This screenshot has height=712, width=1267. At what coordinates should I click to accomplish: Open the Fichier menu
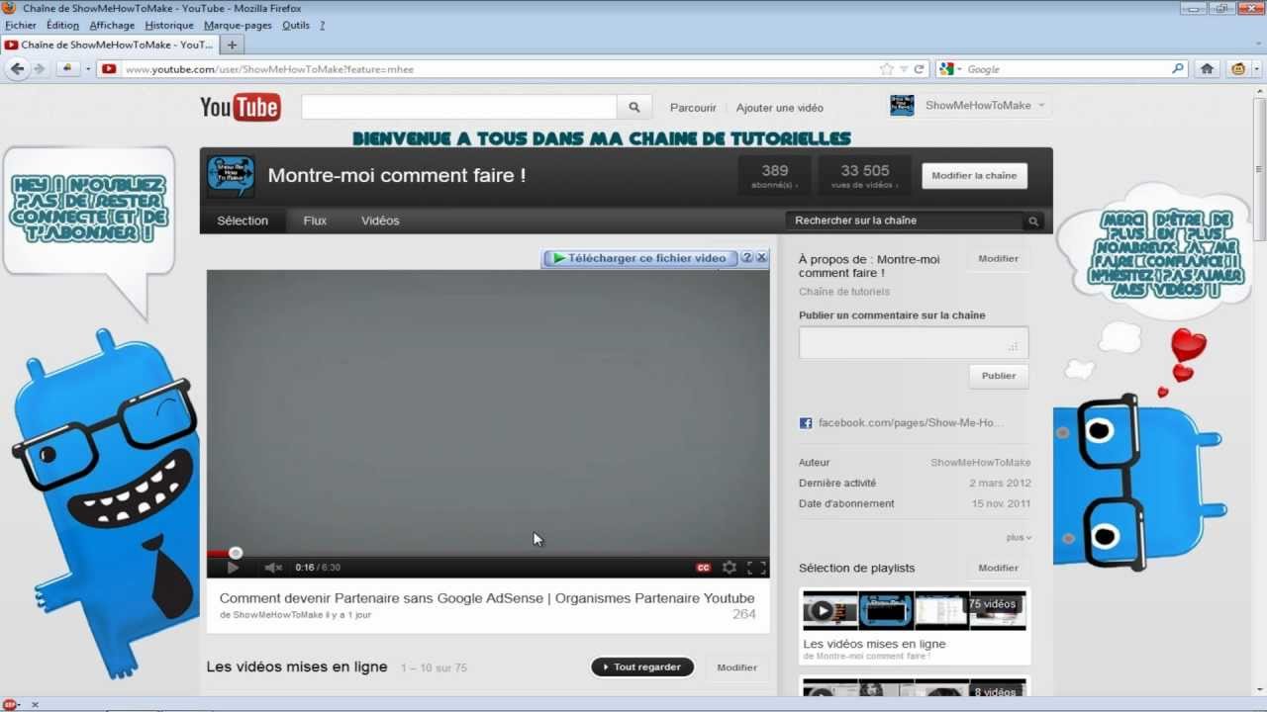click(x=21, y=26)
